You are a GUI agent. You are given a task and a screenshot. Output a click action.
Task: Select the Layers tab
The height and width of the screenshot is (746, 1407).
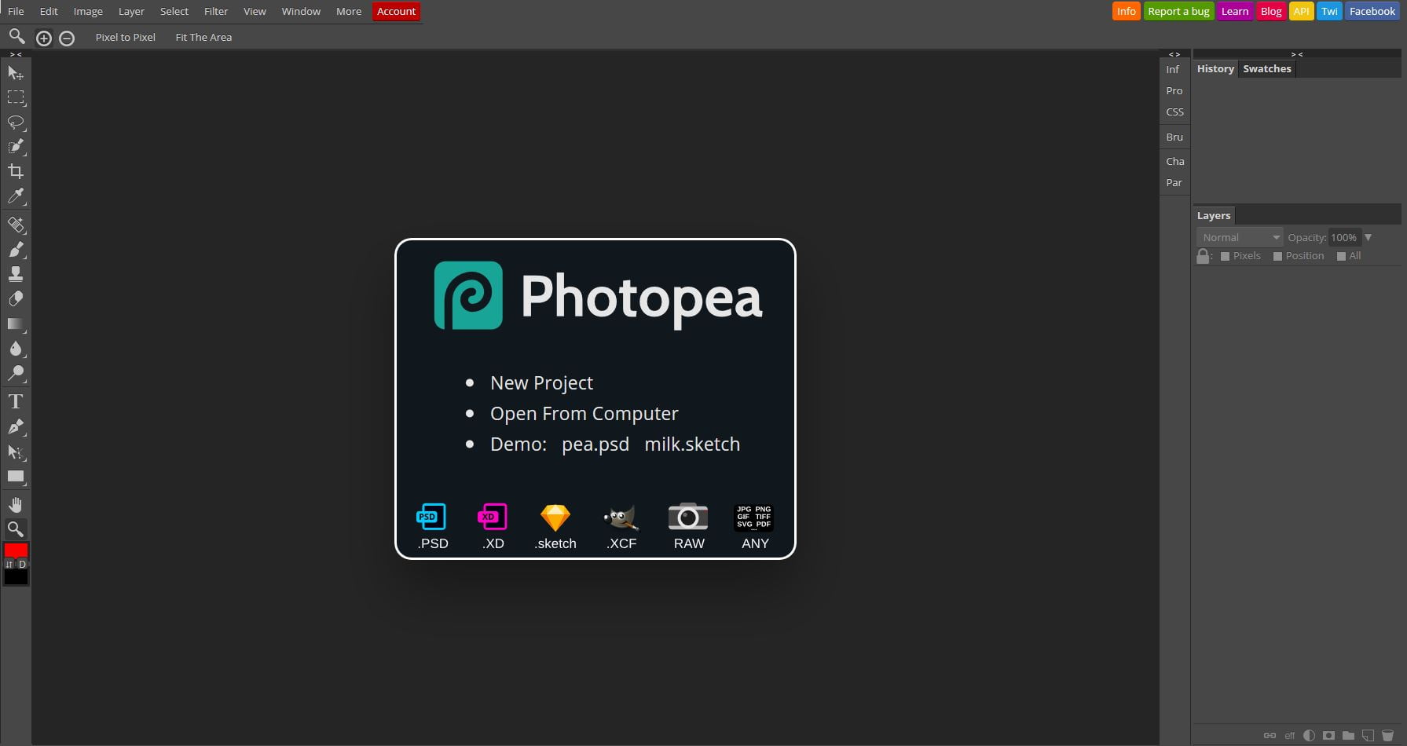[x=1214, y=215]
